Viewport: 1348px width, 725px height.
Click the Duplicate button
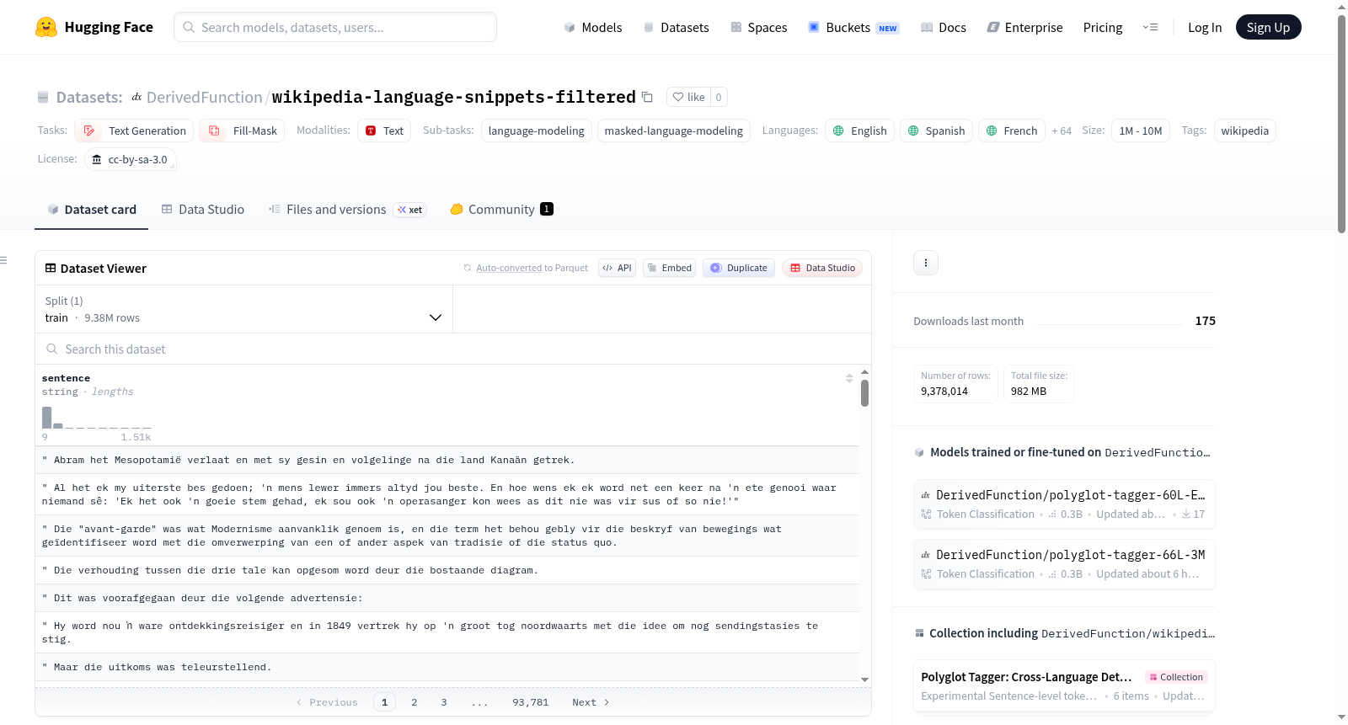click(738, 268)
